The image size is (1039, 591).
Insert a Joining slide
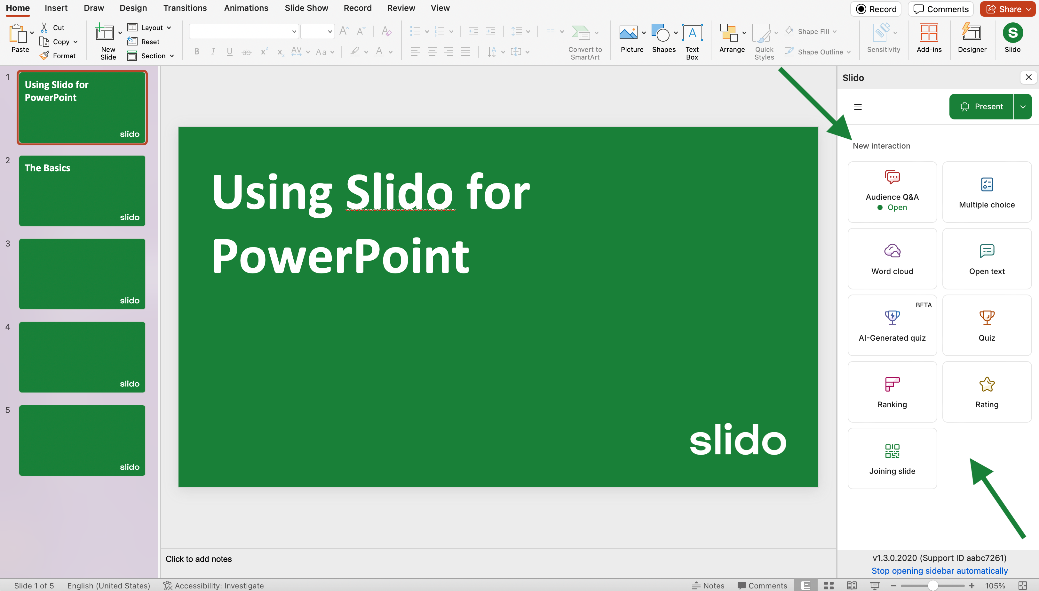click(892, 458)
